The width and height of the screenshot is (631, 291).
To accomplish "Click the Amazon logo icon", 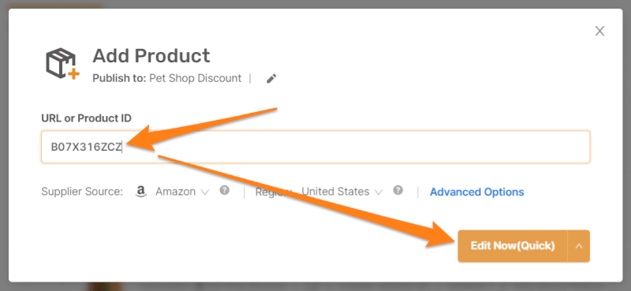I will coord(140,192).
